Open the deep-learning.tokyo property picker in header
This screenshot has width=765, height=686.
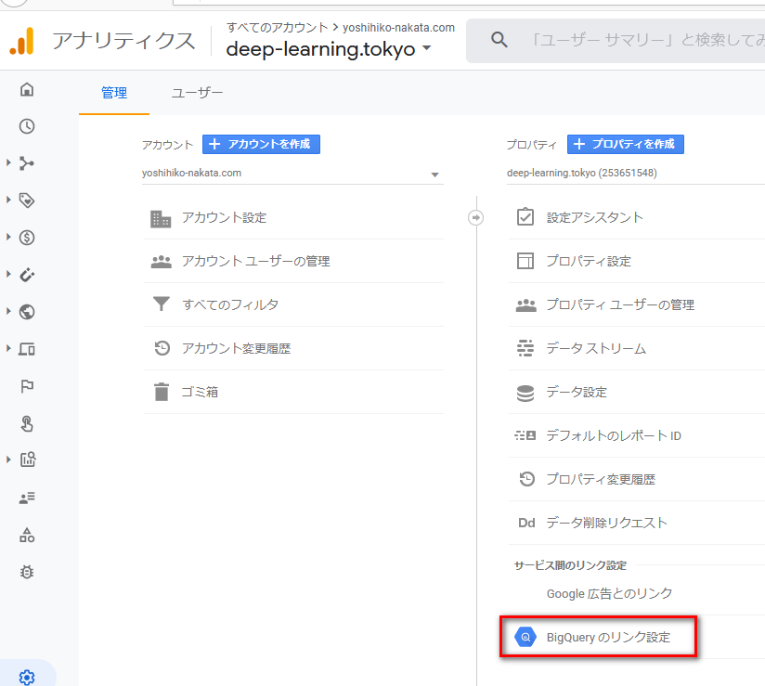(x=329, y=49)
